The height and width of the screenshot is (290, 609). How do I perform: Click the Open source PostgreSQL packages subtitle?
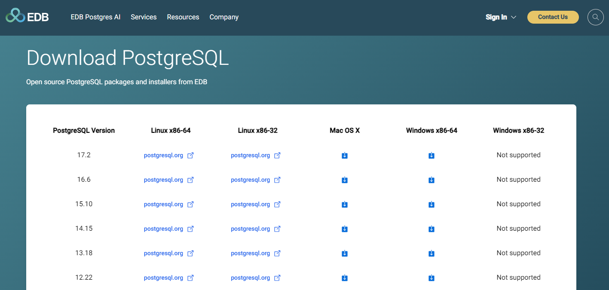[116, 82]
